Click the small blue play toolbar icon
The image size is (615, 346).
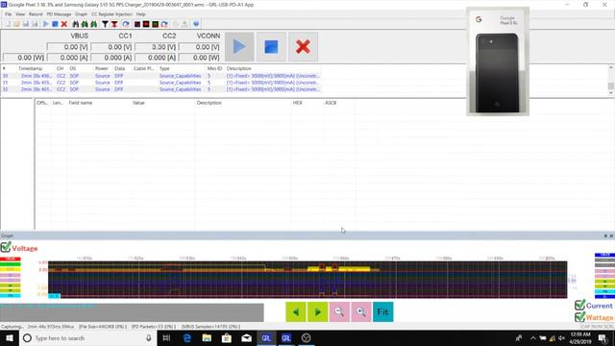tap(46, 24)
